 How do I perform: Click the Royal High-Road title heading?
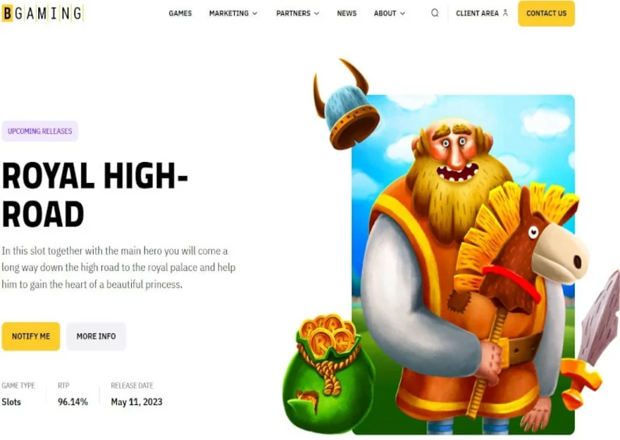[x=95, y=195]
